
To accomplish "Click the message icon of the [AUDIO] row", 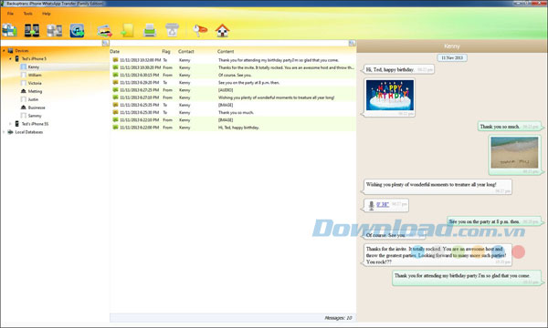I will coord(115,90).
